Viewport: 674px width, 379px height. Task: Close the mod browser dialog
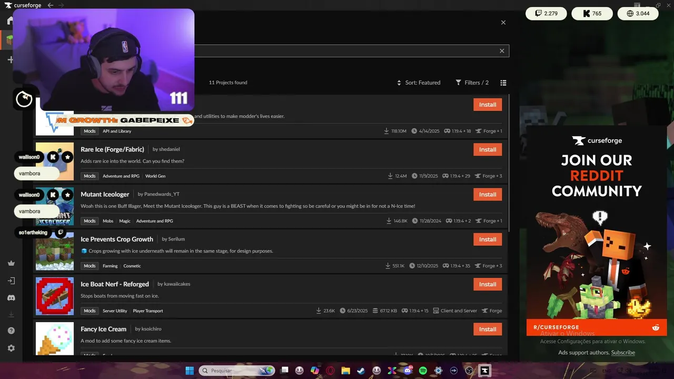pos(503,23)
